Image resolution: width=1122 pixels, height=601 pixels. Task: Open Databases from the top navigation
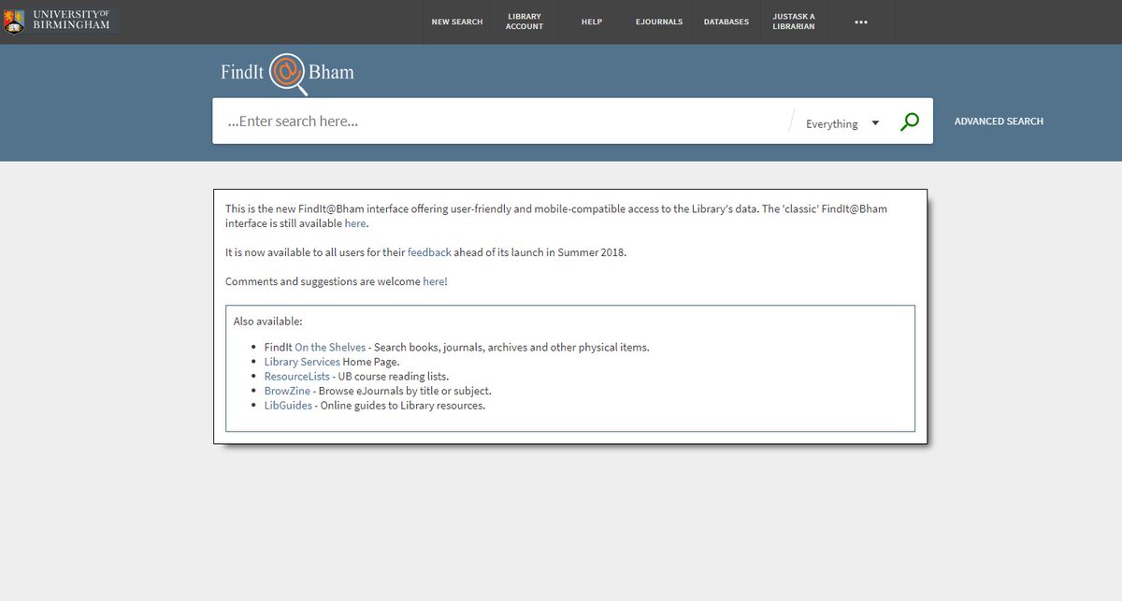click(x=726, y=21)
